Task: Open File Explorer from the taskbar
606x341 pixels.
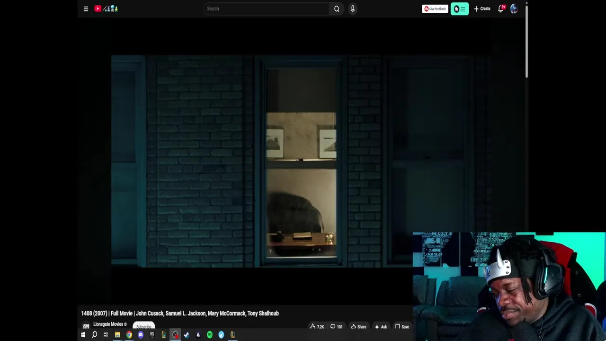Action: [117, 335]
